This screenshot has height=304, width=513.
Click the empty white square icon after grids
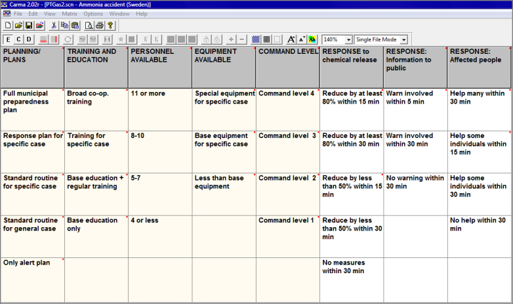tap(277, 39)
